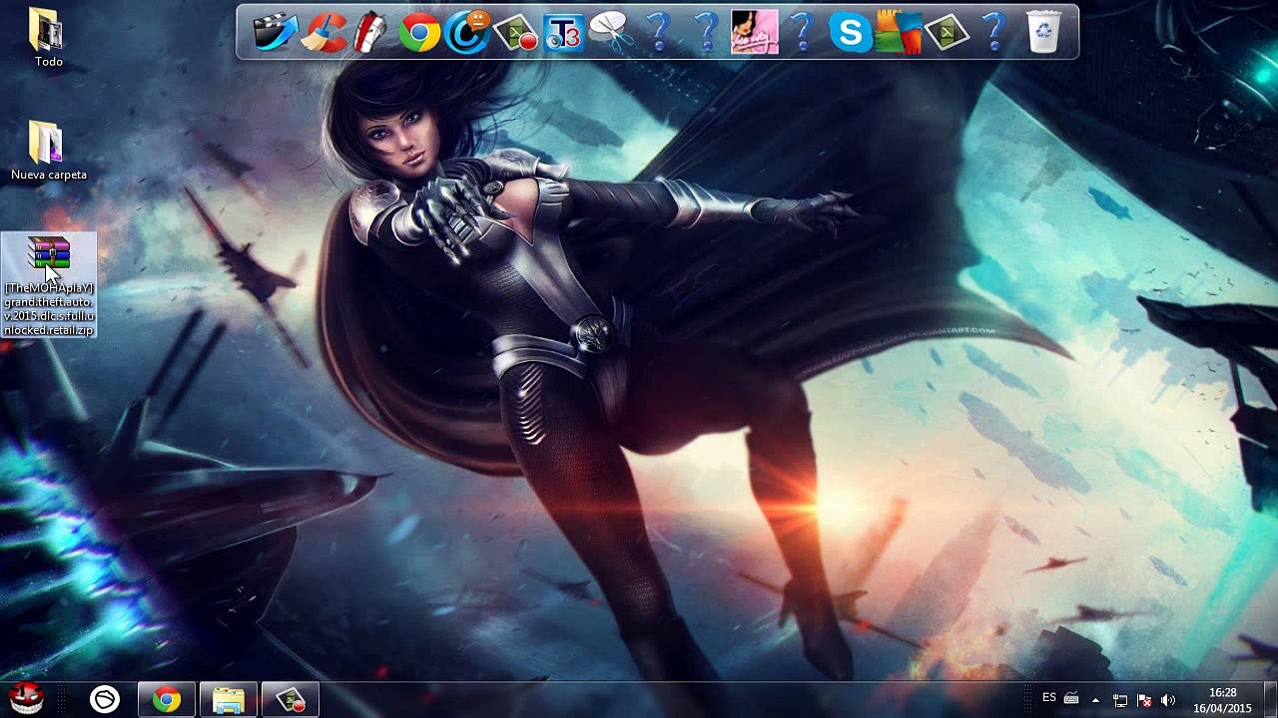Screen dimensions: 1278x718
Task: Open the on-screen keyboard tray icon
Action: tap(1071, 698)
